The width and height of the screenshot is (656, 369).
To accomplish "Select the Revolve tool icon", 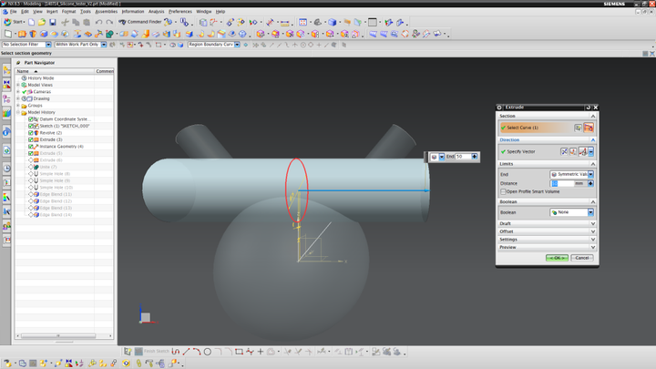I will click(x=33, y=34).
